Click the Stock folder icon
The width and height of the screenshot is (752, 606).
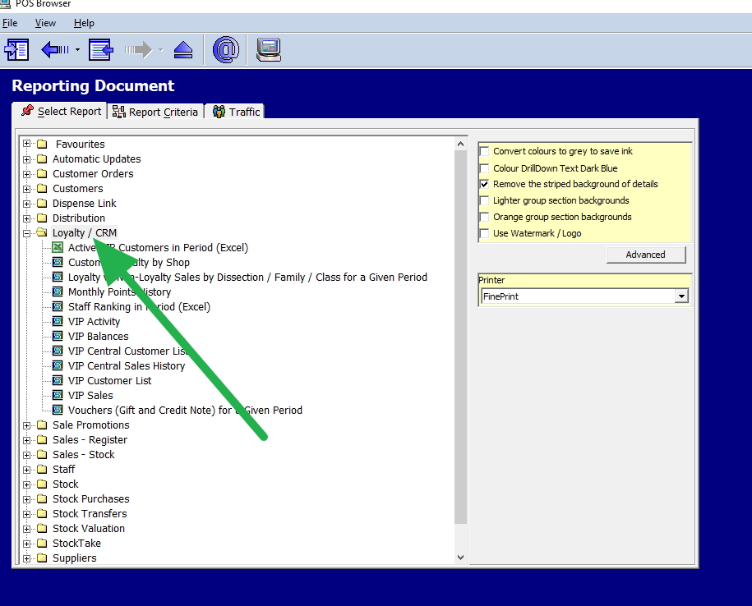[x=42, y=484]
